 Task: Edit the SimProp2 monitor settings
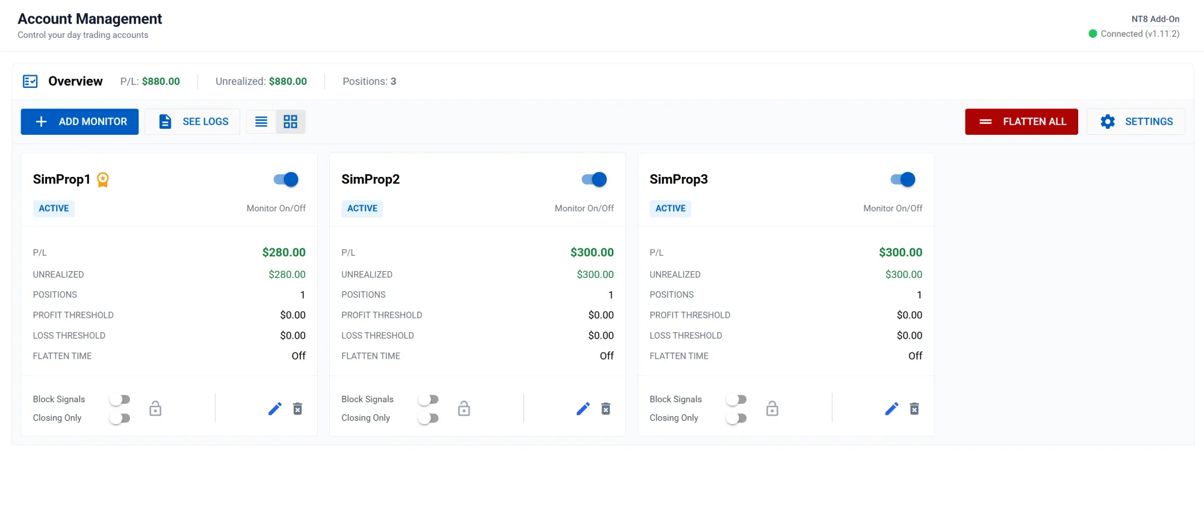pyautogui.click(x=583, y=409)
